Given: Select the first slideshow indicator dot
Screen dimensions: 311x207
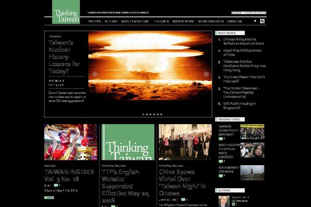Looking at the screenshot, I should (144, 114).
